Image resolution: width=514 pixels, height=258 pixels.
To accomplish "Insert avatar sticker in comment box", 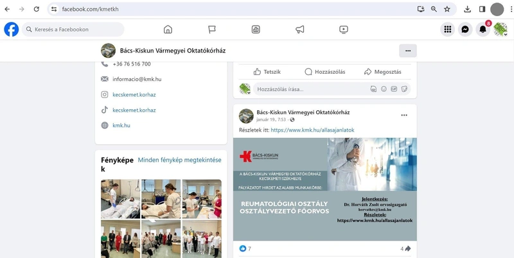I will 373,89.
